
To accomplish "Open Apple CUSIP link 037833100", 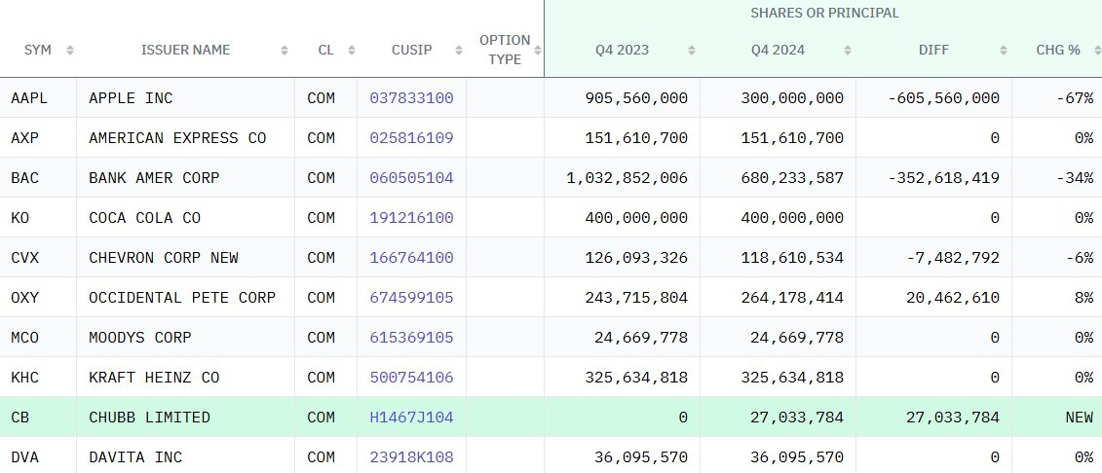I will click(411, 98).
